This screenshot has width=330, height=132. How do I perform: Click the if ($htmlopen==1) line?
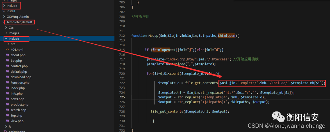[x=184, y=50]
